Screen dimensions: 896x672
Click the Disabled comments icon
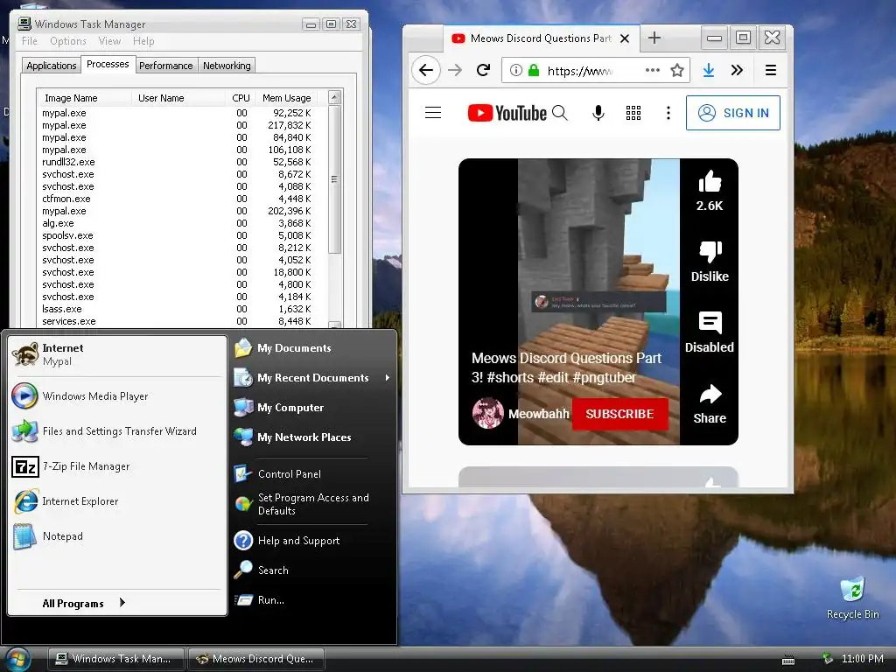[710, 323]
